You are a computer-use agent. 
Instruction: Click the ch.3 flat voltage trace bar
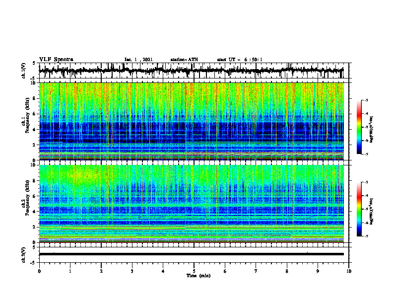191,254
